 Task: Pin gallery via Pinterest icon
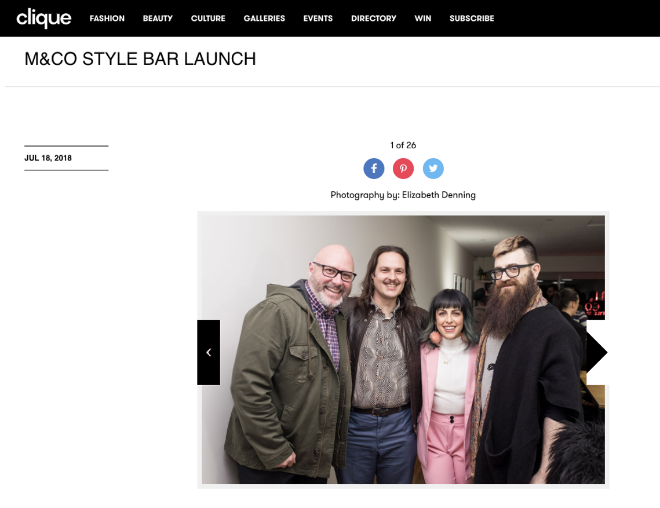point(403,169)
